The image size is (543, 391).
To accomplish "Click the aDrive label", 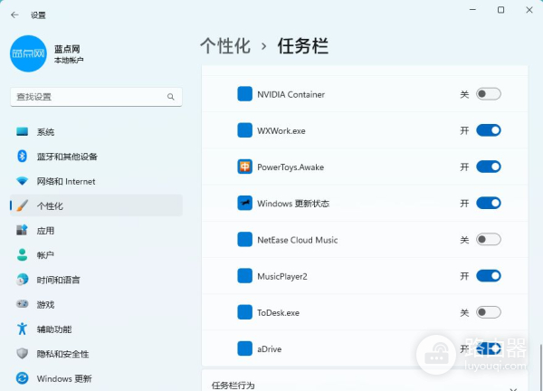I will [x=270, y=349].
